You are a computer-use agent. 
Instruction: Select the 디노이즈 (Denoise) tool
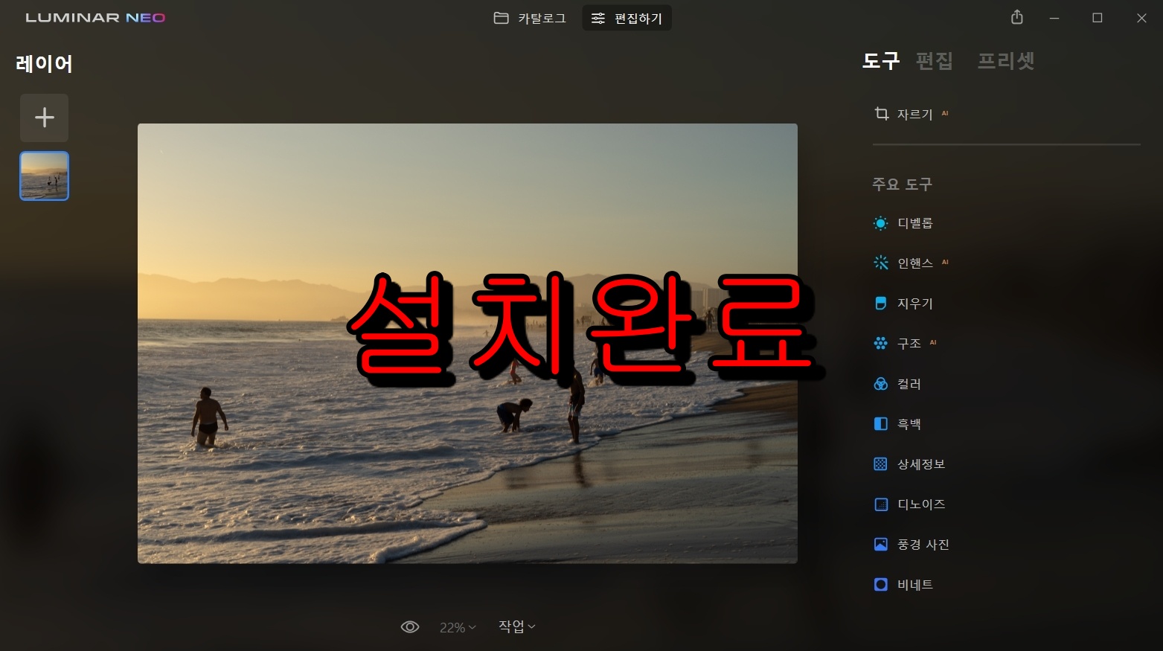(922, 504)
